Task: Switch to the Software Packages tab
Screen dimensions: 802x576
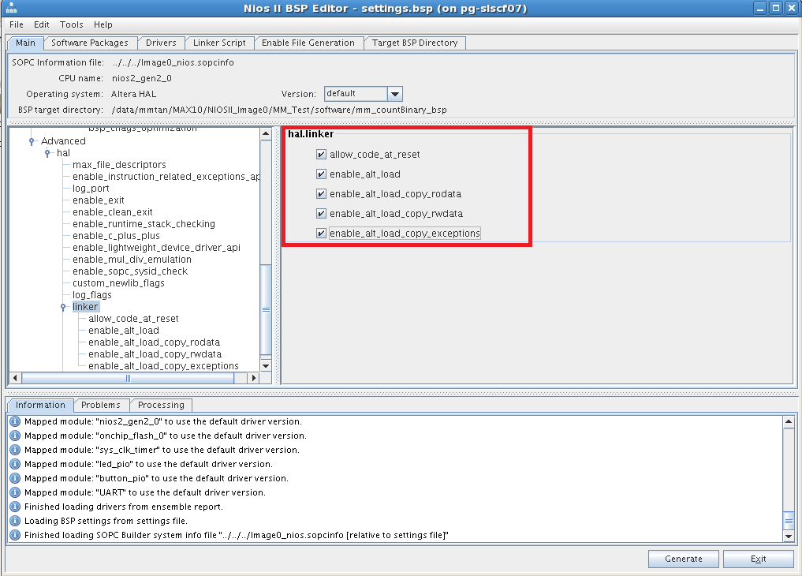Action: pyautogui.click(x=90, y=43)
